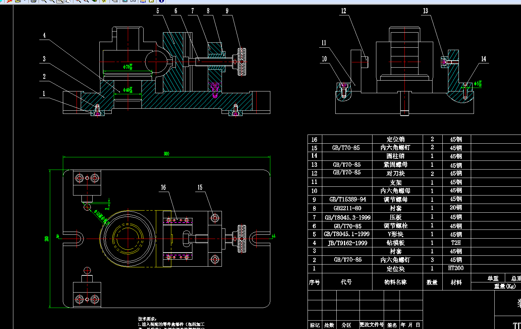Image resolution: width=521 pixels, height=329 pixels.
Task: Select the 材料 column header
Action: (x=456, y=282)
